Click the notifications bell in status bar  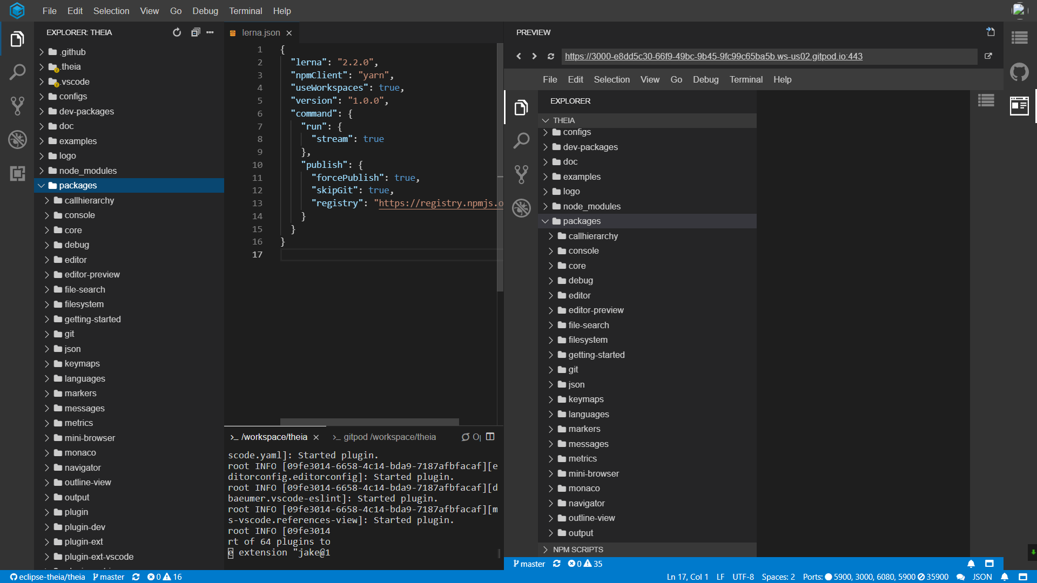coord(1005,577)
